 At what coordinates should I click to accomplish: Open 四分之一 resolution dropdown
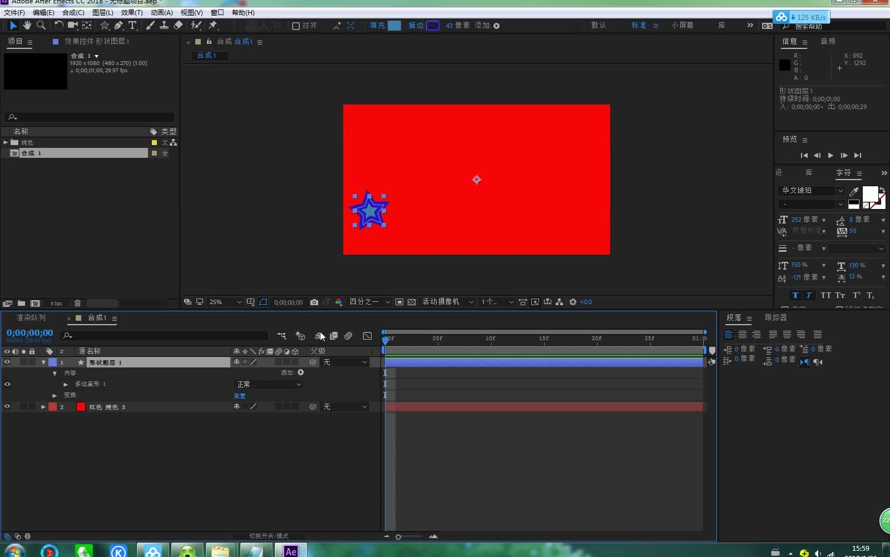369,302
